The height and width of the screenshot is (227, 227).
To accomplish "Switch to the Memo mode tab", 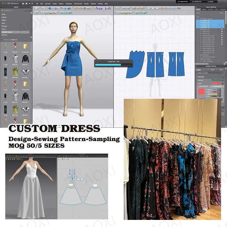I will (210, 2).
